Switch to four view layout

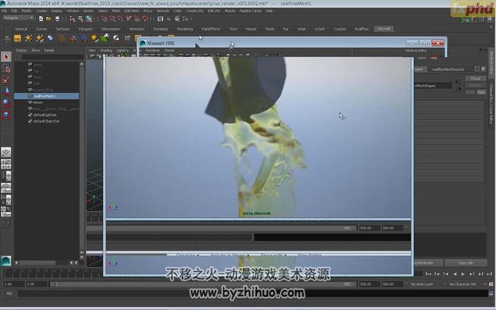(6, 164)
